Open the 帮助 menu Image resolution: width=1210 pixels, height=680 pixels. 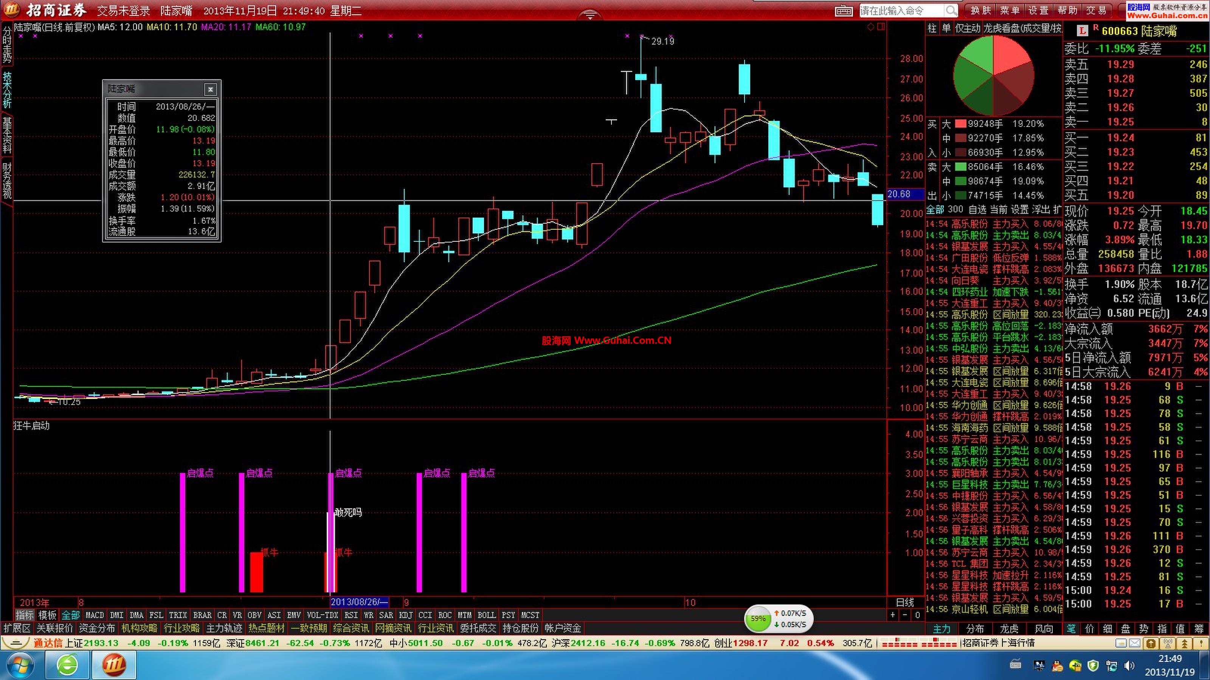coord(1067,10)
